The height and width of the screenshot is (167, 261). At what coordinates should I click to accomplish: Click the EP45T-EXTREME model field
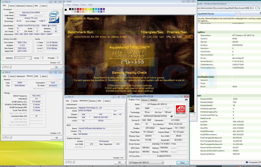[x=92, y=111]
